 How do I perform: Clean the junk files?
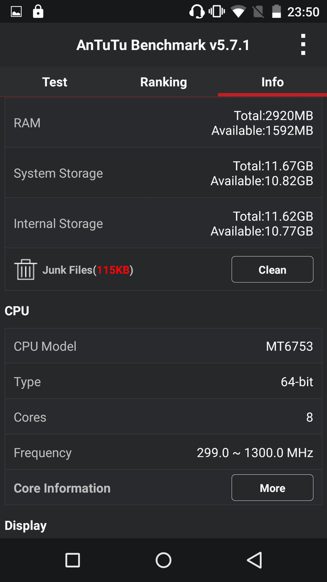tap(272, 269)
